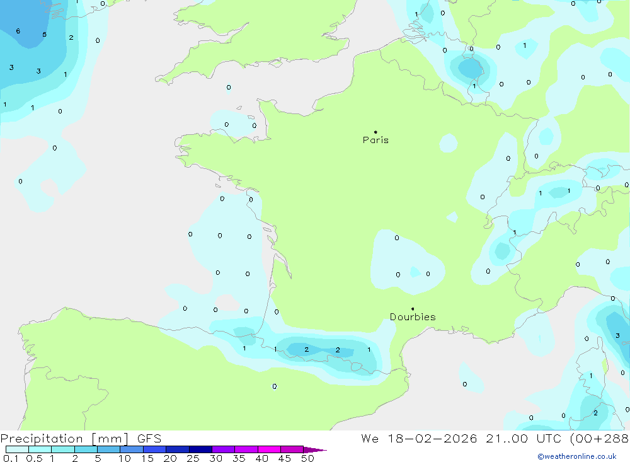Pick the 5–10 mm legend swatch
This screenshot has height=462, width=630.
click(x=109, y=449)
